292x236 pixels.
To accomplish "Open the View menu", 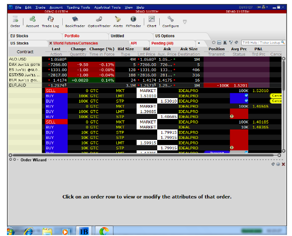I will [129, 7].
